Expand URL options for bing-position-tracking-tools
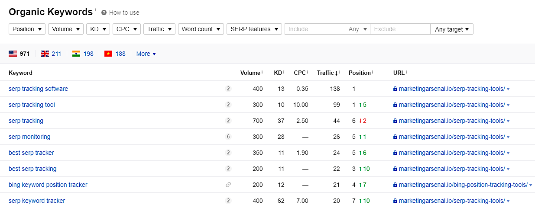The image size is (535, 208). tap(531, 185)
